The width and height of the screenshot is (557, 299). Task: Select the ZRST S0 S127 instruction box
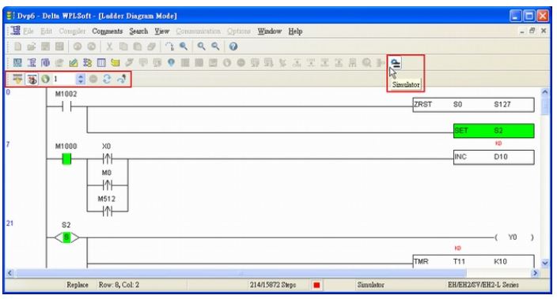[x=473, y=105]
